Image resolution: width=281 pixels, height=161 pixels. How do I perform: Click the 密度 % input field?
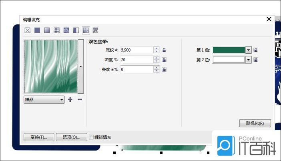137,60
